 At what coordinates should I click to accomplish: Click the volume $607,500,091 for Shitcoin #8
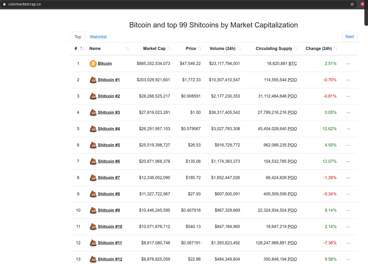[x=227, y=194]
